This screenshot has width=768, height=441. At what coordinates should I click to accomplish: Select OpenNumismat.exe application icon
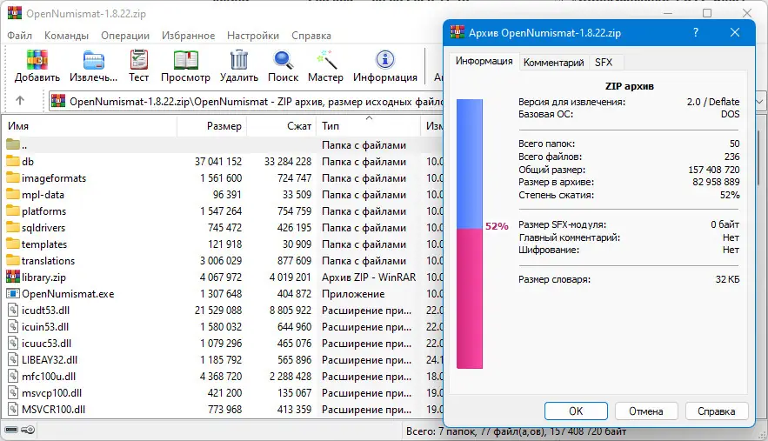click(x=13, y=293)
